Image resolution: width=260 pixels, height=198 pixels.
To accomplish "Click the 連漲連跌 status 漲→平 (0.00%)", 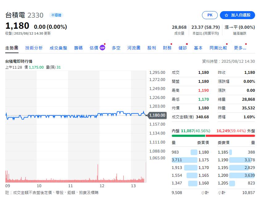I will coord(240,27).
